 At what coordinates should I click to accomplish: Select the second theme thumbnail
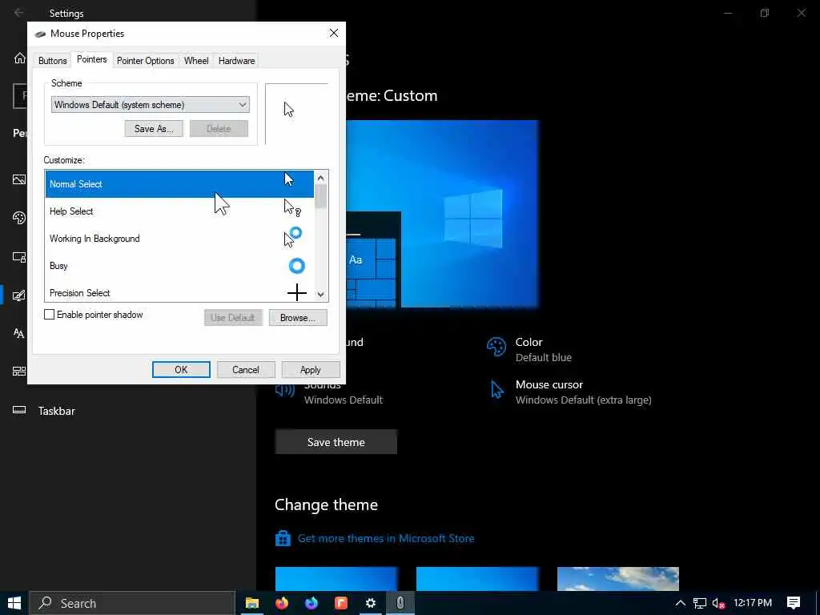tap(477, 578)
